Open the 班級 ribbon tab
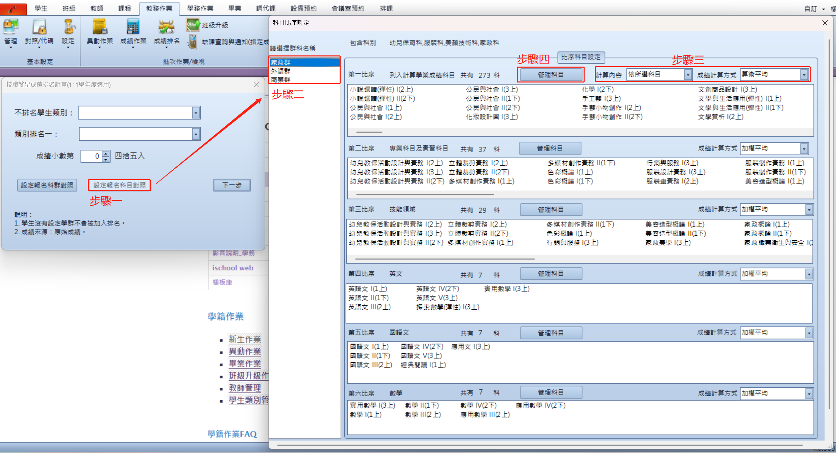The width and height of the screenshot is (836, 453). point(69,8)
